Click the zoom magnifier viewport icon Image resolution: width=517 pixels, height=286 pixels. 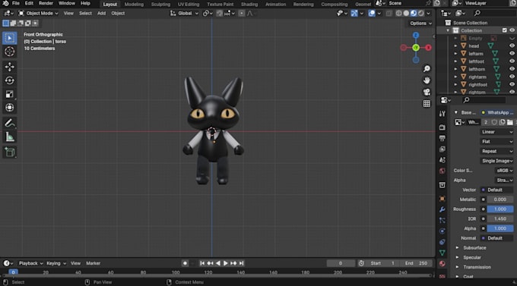[x=427, y=68]
